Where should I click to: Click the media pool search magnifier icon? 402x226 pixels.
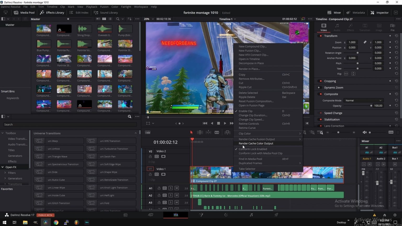tap(118, 19)
